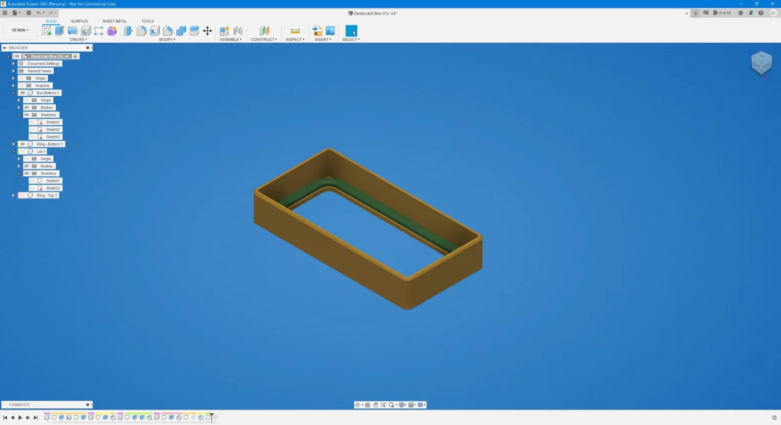This screenshot has height=425, width=781.
Task: Select the New Component assemble icon
Action: (x=225, y=31)
